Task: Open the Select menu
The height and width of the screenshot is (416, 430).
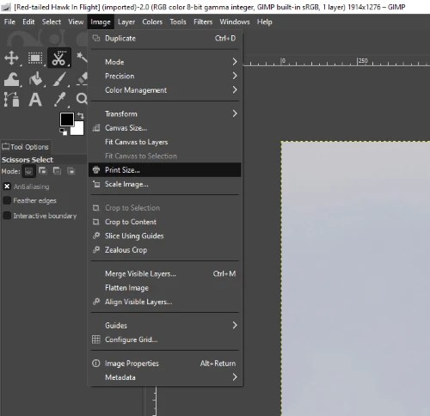Action: [52, 21]
